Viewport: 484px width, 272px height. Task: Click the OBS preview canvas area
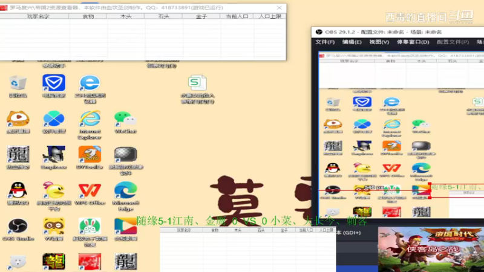401,135
